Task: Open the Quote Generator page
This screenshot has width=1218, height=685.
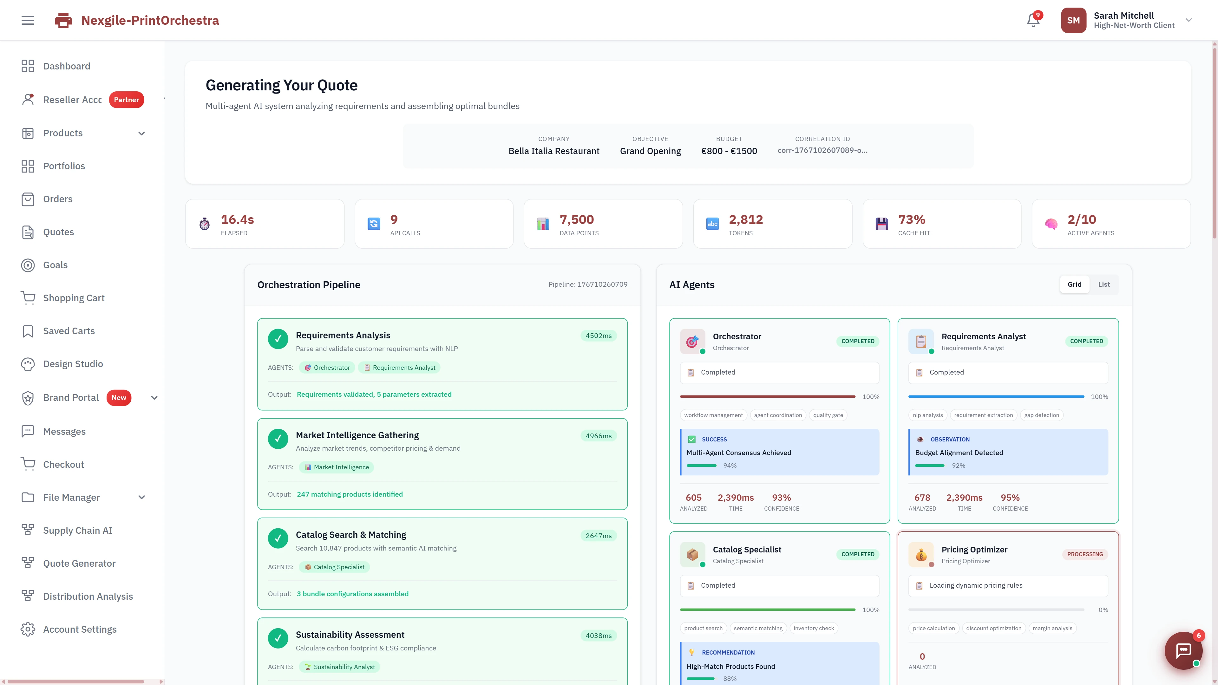Action: [x=79, y=563]
